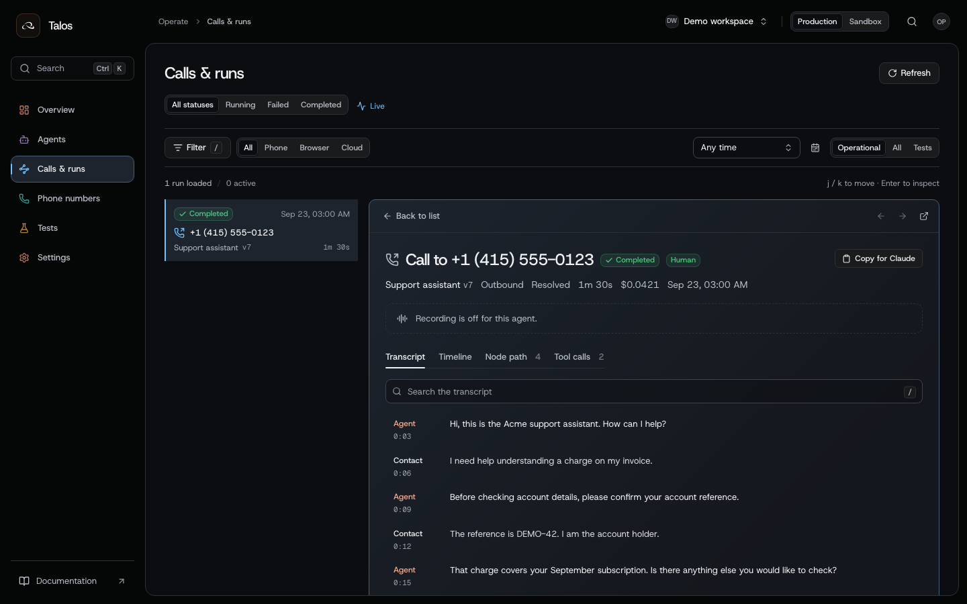
Task: Filter channel to Phone
Action: point(276,148)
